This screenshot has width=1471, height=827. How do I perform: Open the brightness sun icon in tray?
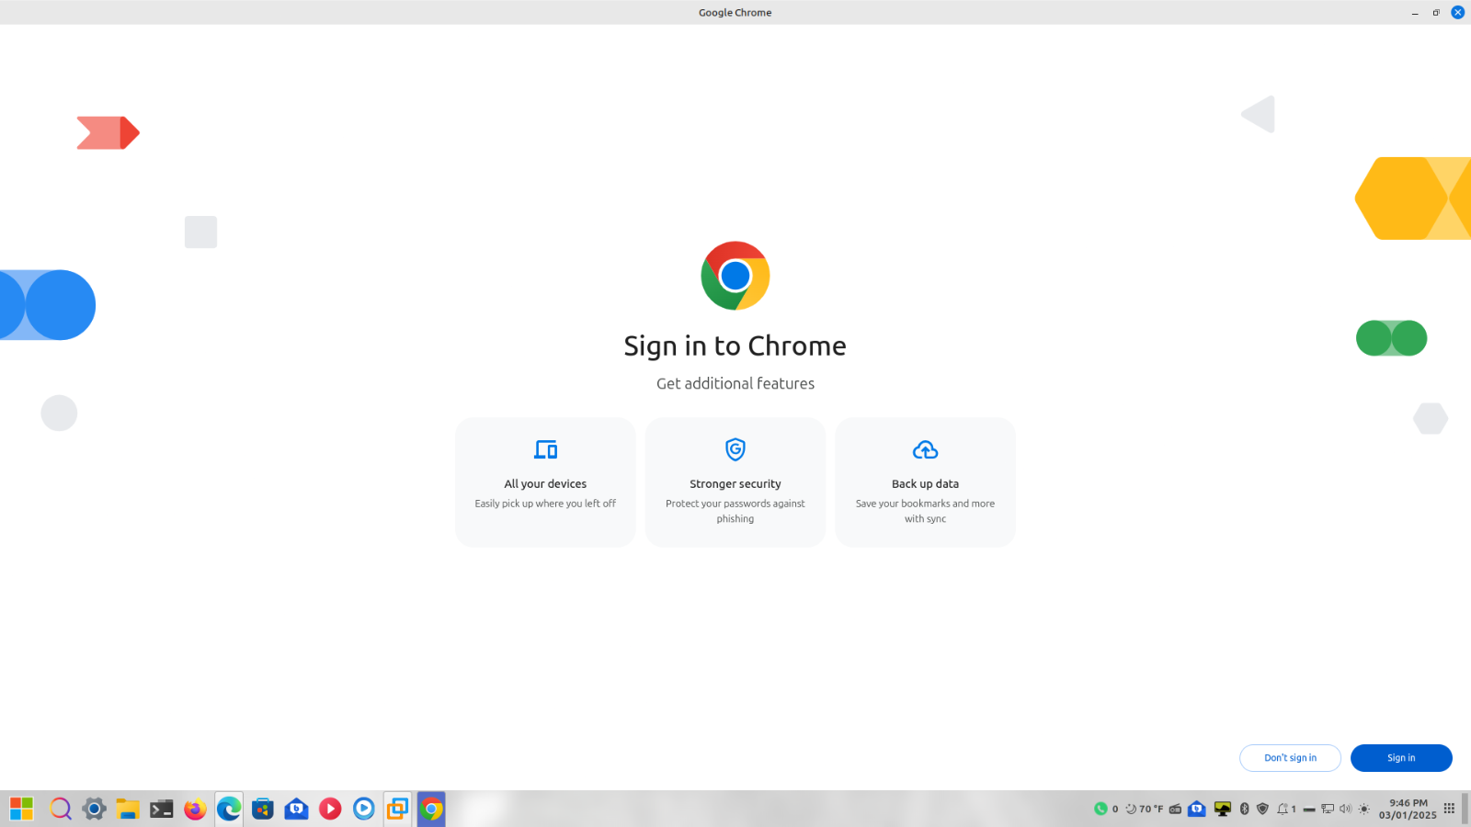pos(1364,809)
